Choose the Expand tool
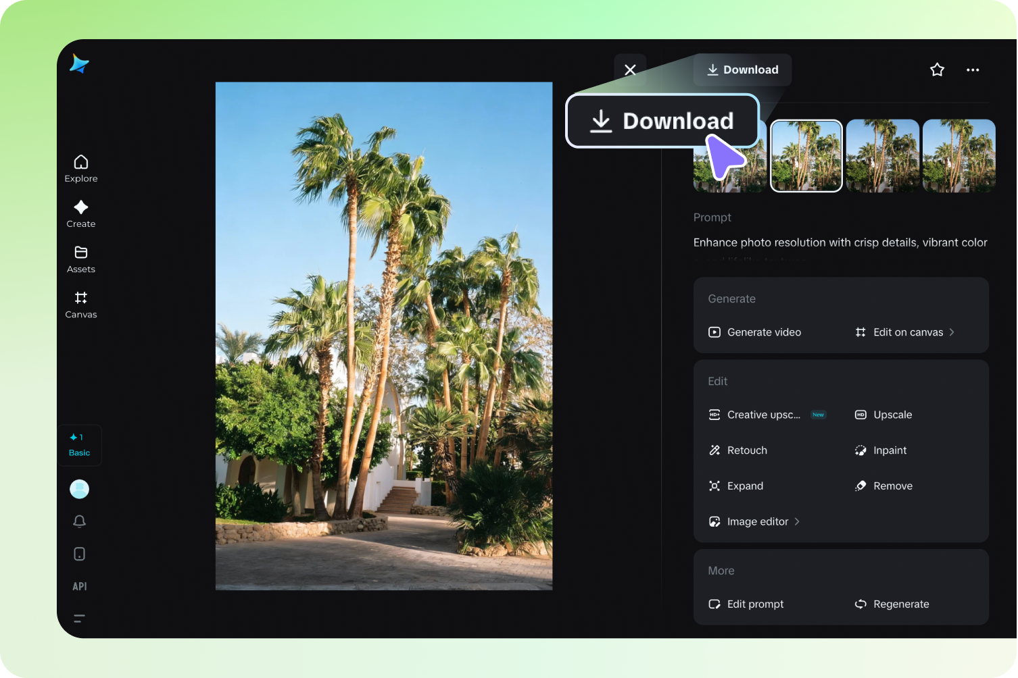The width and height of the screenshot is (1018, 678). click(x=735, y=486)
